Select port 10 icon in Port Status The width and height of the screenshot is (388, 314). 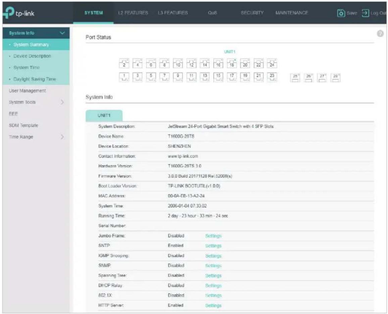coord(178,64)
